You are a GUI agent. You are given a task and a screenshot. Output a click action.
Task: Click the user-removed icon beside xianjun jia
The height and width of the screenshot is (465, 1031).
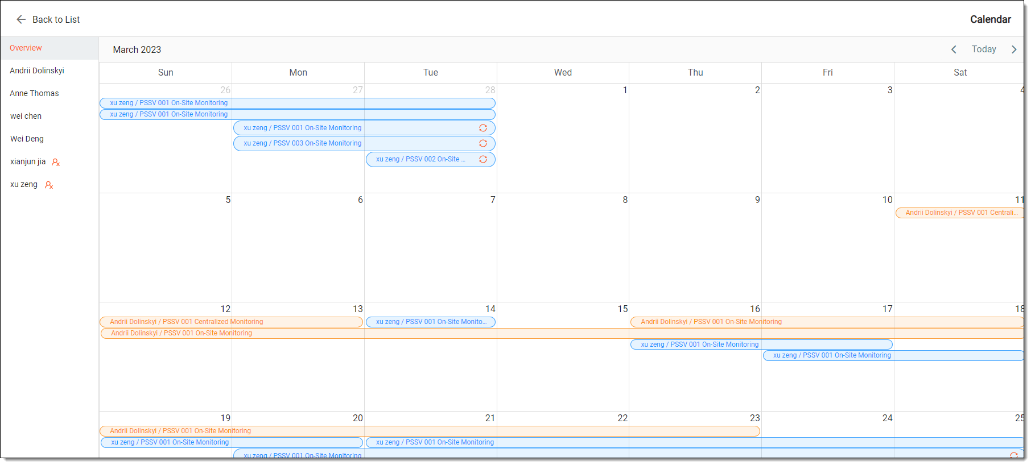pos(56,163)
